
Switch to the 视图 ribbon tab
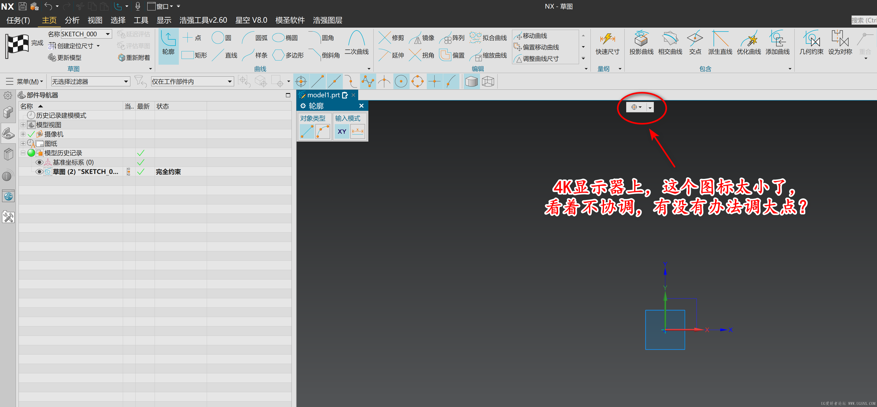pyautogui.click(x=95, y=20)
